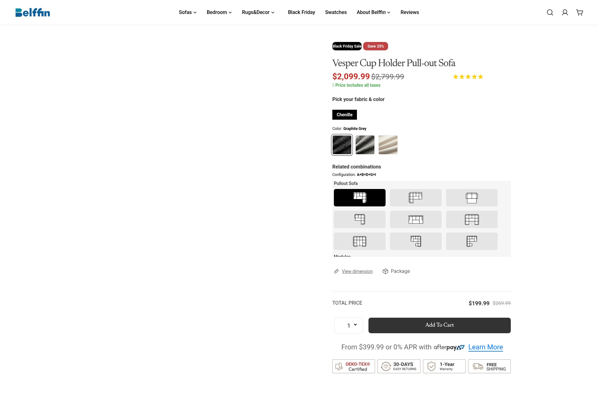Pick the cream beige color swatch

(388, 145)
